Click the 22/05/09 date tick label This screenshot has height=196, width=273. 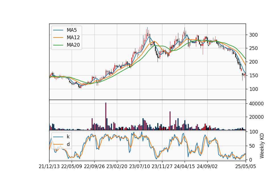click(x=72, y=166)
